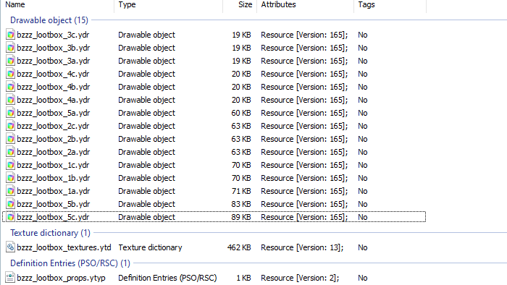This screenshot has height=285, width=507.
Task: Select file name bzzz_lootbox_1c.ydr
Action: (x=53, y=165)
